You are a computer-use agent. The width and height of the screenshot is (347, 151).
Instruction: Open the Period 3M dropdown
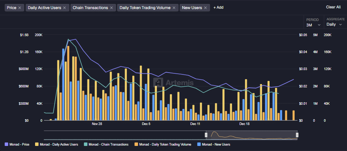[313, 25]
